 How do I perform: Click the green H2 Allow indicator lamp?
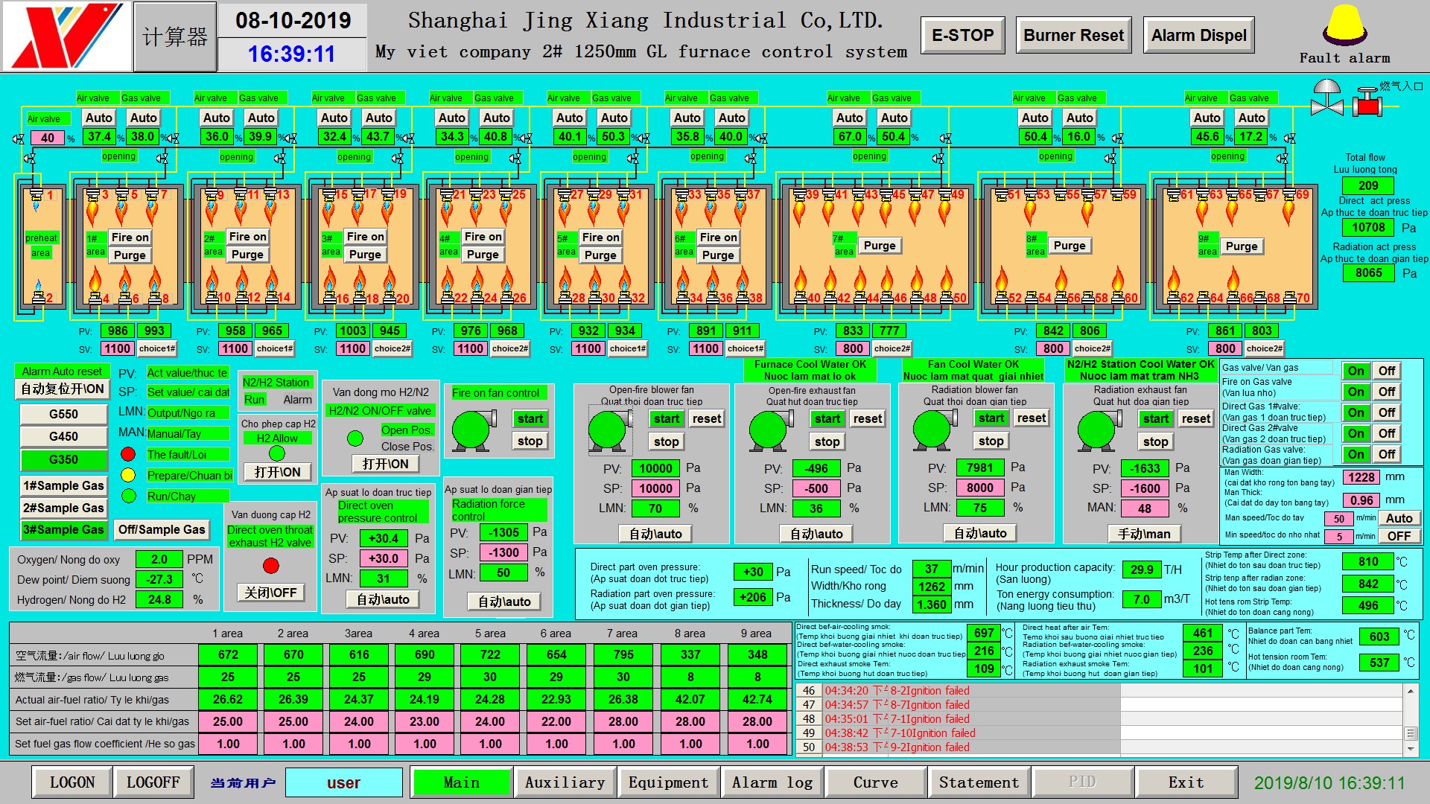tap(277, 453)
